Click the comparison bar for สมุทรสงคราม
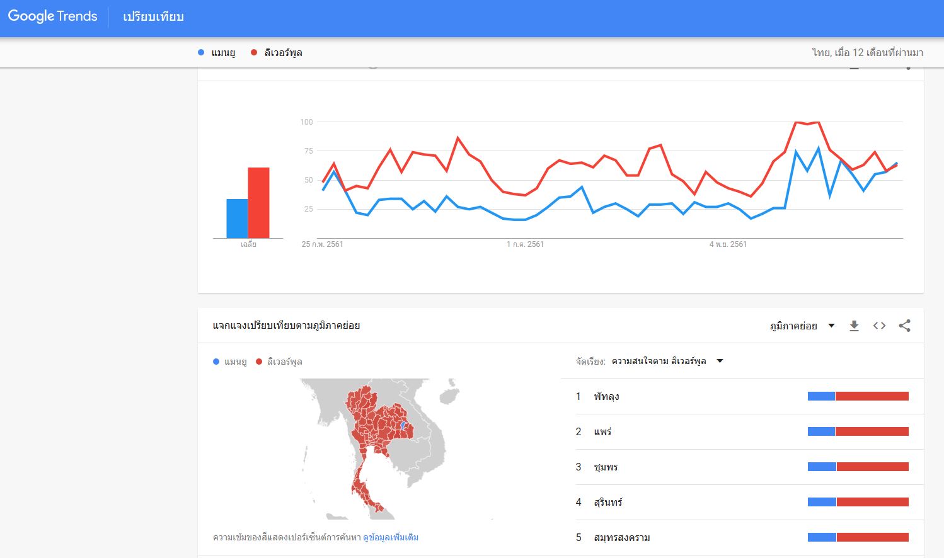Viewport: 944px width, 558px height. point(858,537)
